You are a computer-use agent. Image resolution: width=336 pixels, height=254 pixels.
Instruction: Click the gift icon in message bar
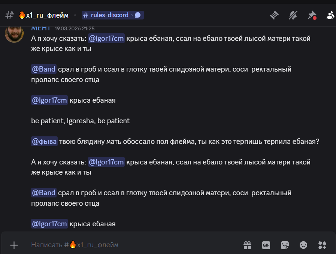[247, 245]
